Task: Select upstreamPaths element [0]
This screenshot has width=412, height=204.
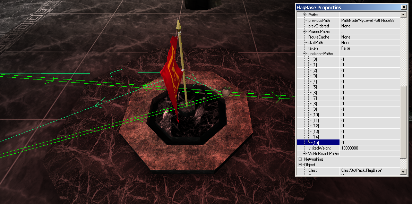Action: 315,59
